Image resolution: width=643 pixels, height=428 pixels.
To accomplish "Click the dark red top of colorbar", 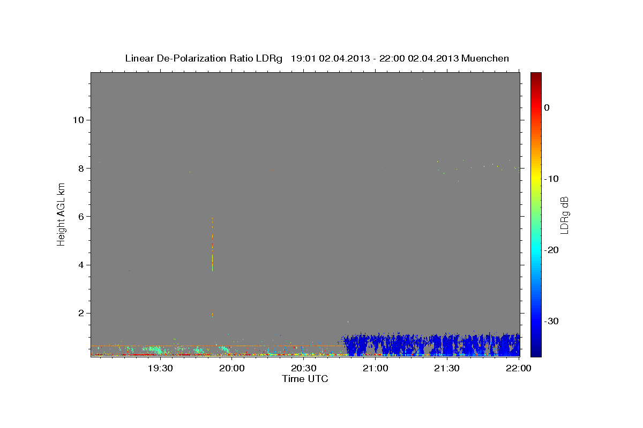I will coord(536,76).
